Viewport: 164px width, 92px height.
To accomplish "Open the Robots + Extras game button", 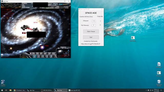I will coord(54,53).
